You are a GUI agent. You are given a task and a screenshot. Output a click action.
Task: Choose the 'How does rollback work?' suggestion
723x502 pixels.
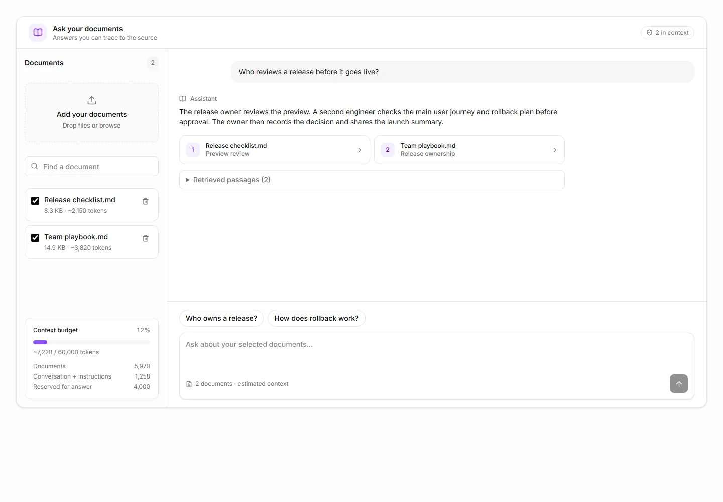click(x=316, y=318)
